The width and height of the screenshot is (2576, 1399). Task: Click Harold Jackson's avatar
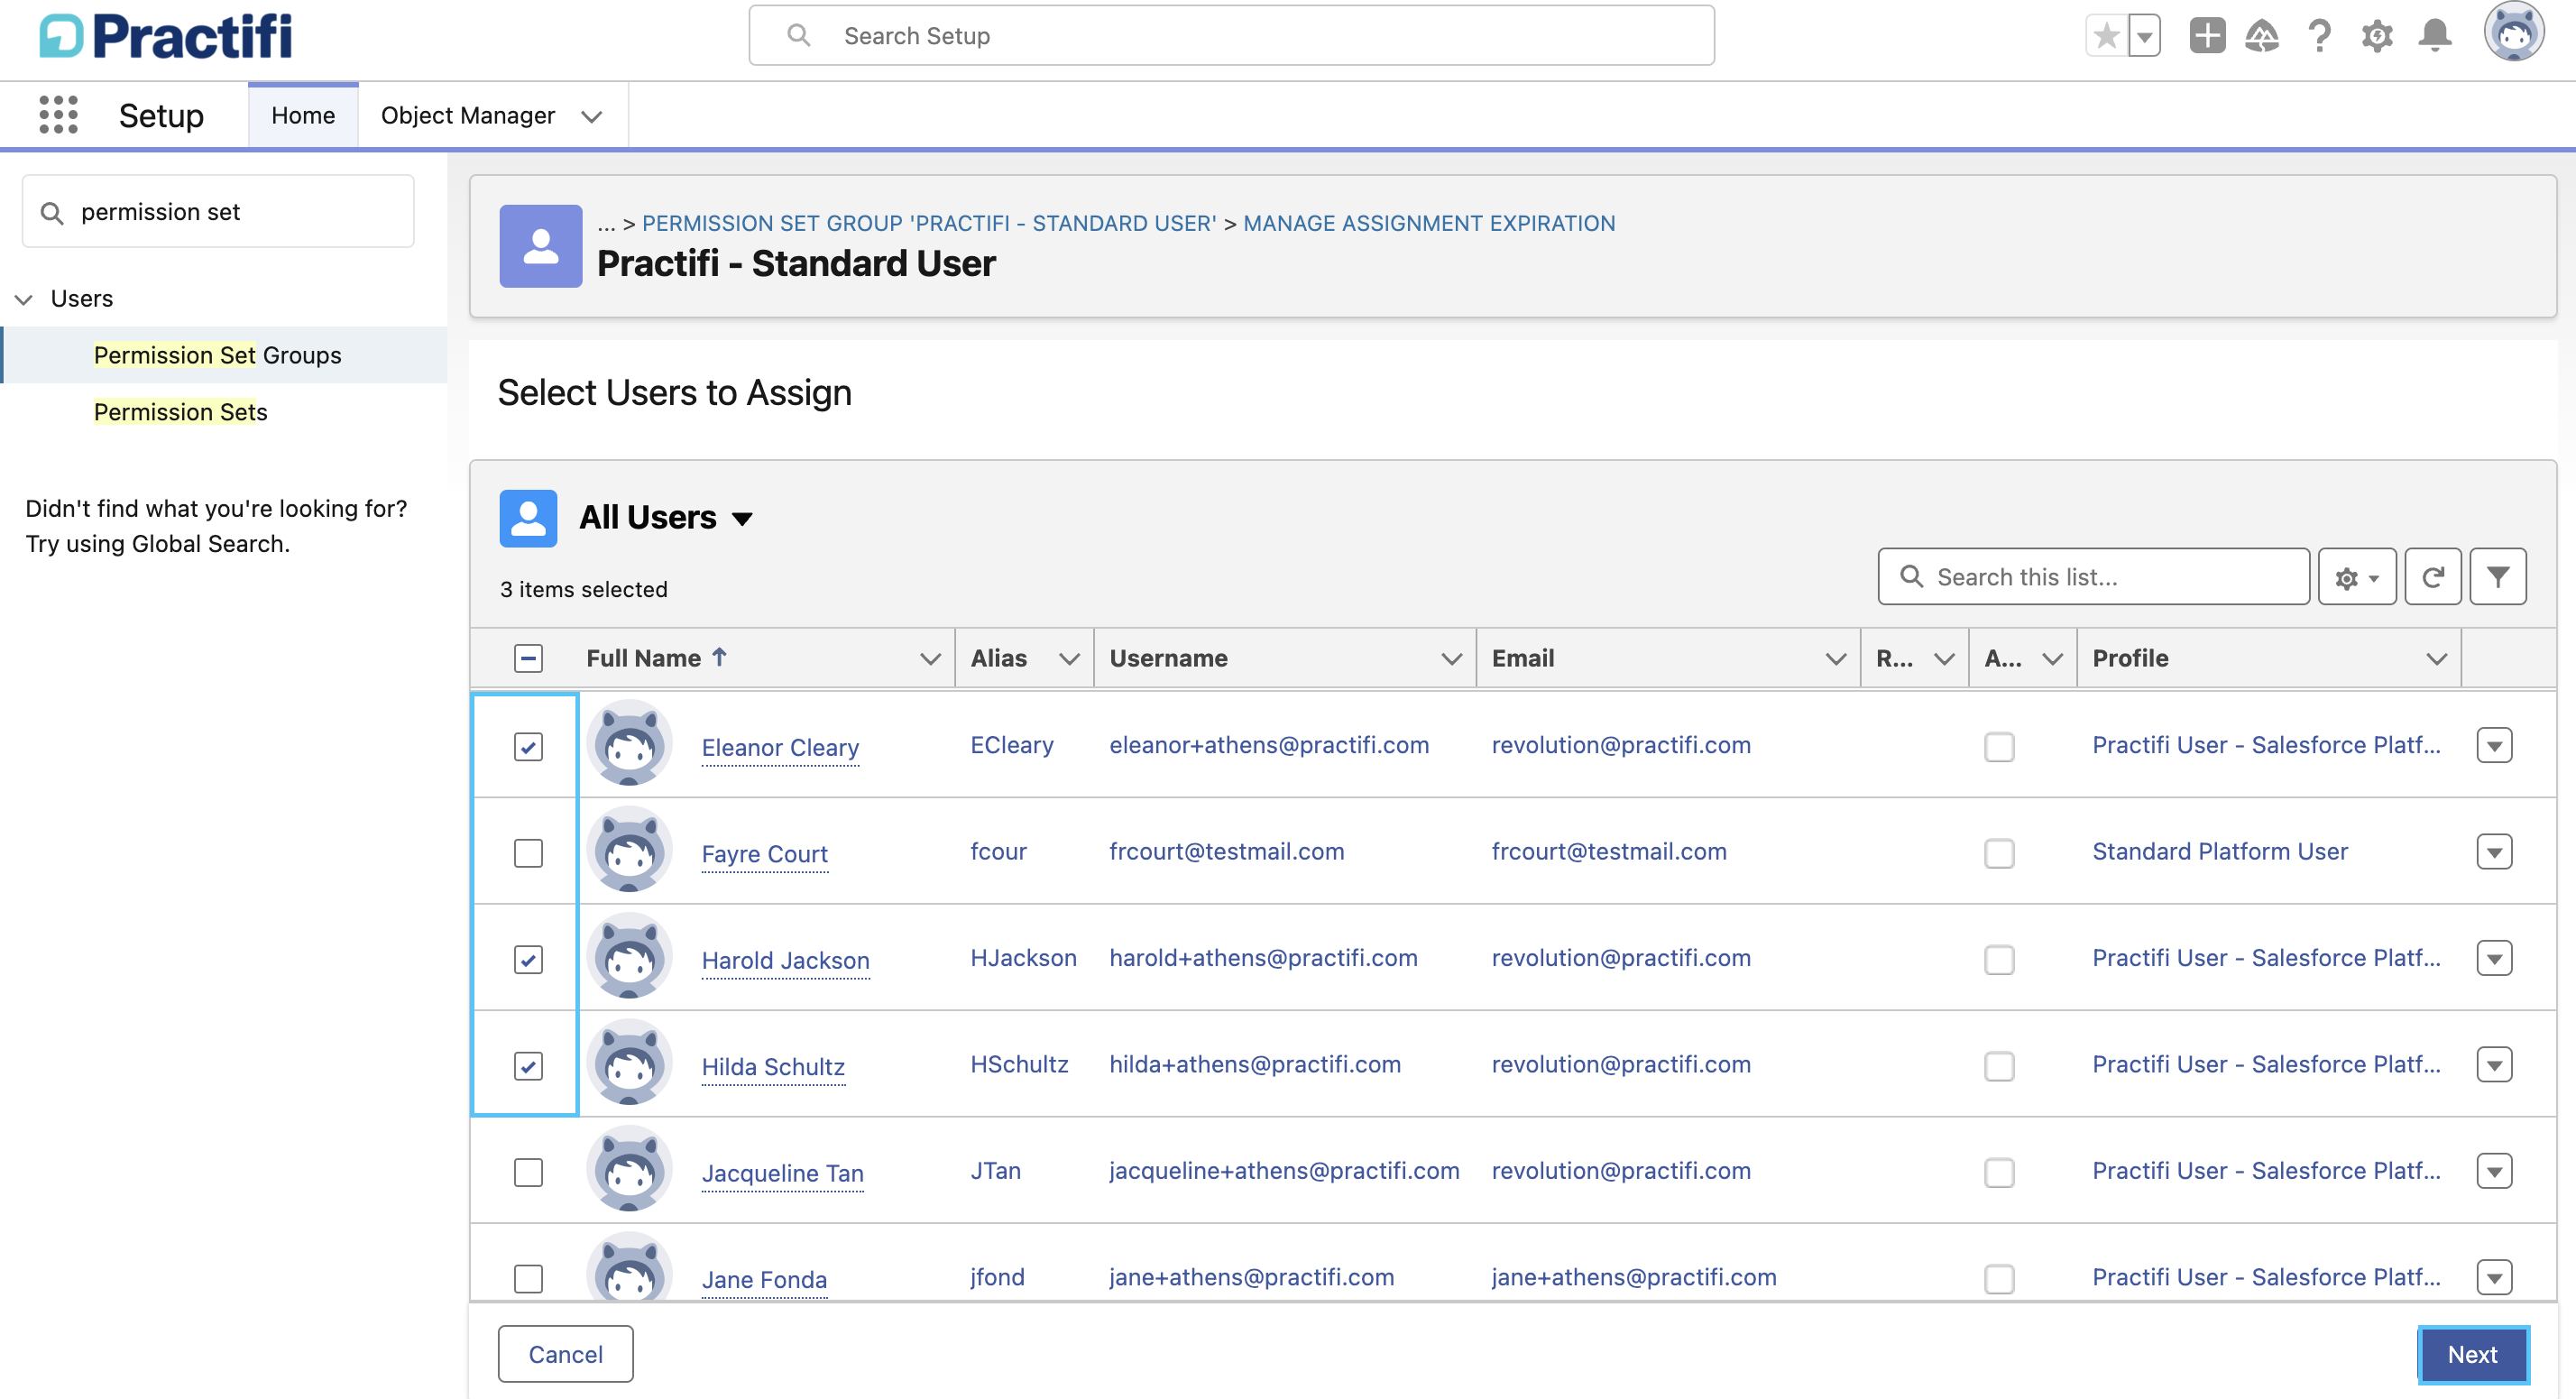click(629, 958)
